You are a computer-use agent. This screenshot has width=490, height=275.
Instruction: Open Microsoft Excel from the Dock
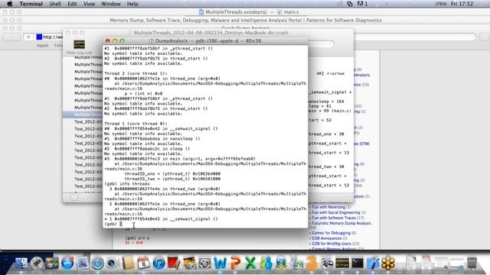[x=250, y=263]
